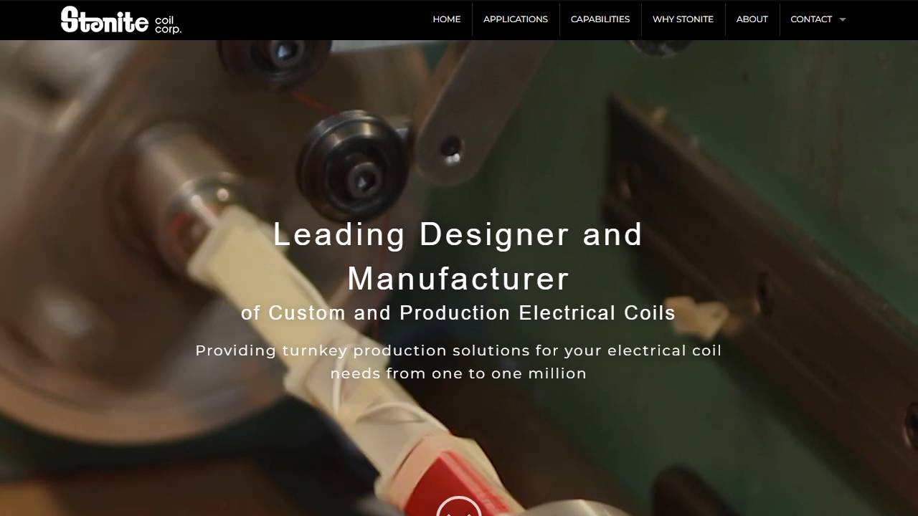Click the circular scroll-down arrow icon
Screen dimensions: 918x516
pos(459,506)
